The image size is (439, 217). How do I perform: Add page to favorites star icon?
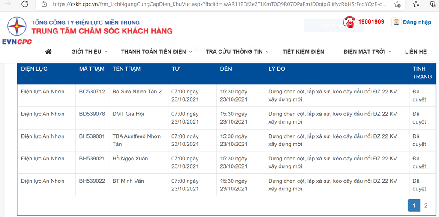click(x=398, y=4)
